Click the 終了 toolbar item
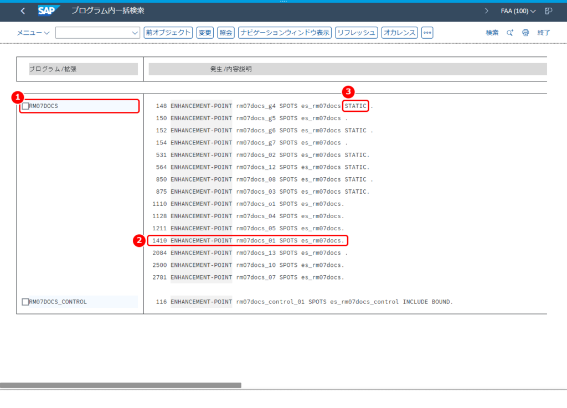The image size is (567, 408). point(544,33)
